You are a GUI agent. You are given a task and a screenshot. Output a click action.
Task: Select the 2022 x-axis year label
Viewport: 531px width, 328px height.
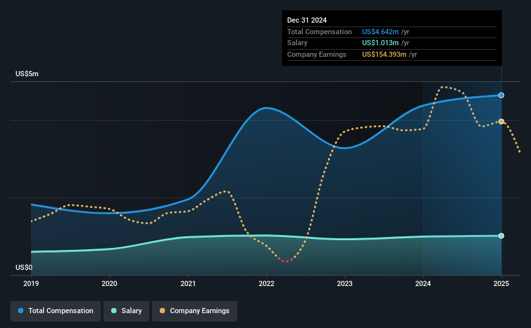[x=266, y=283]
